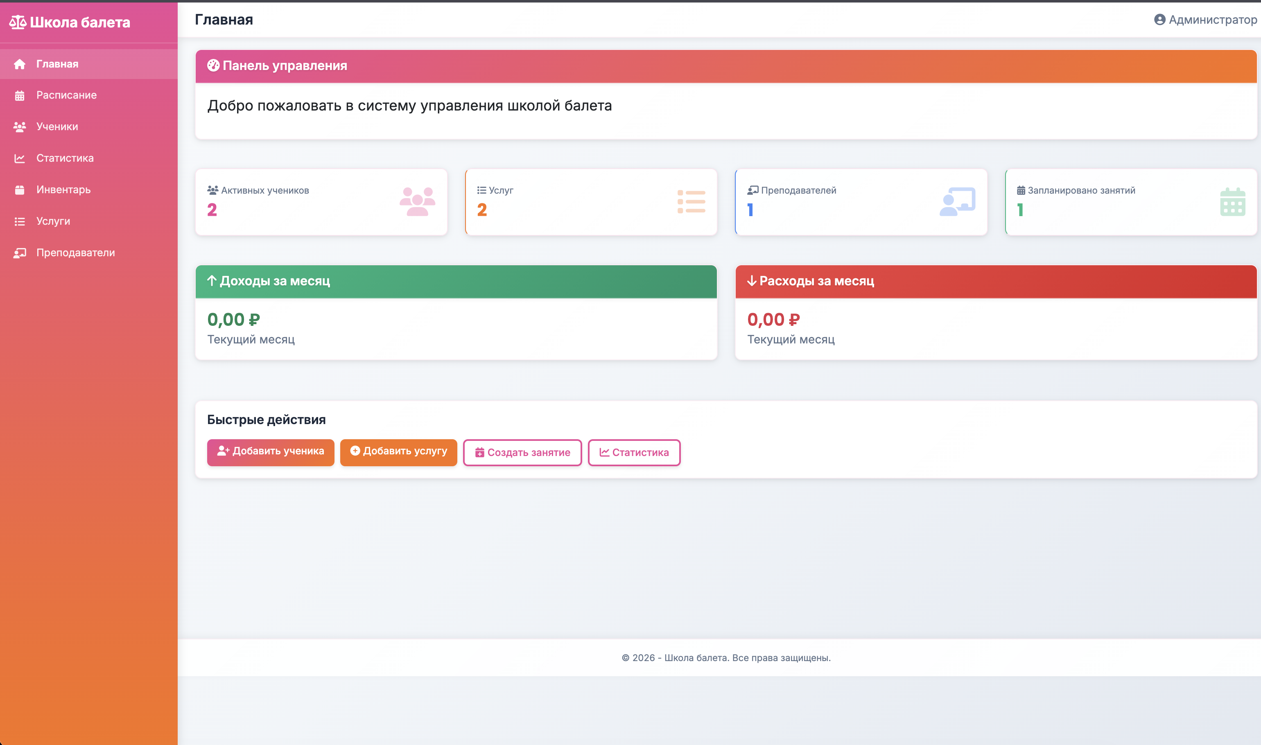
Task: Click the Добавить услугу button
Action: click(x=398, y=452)
